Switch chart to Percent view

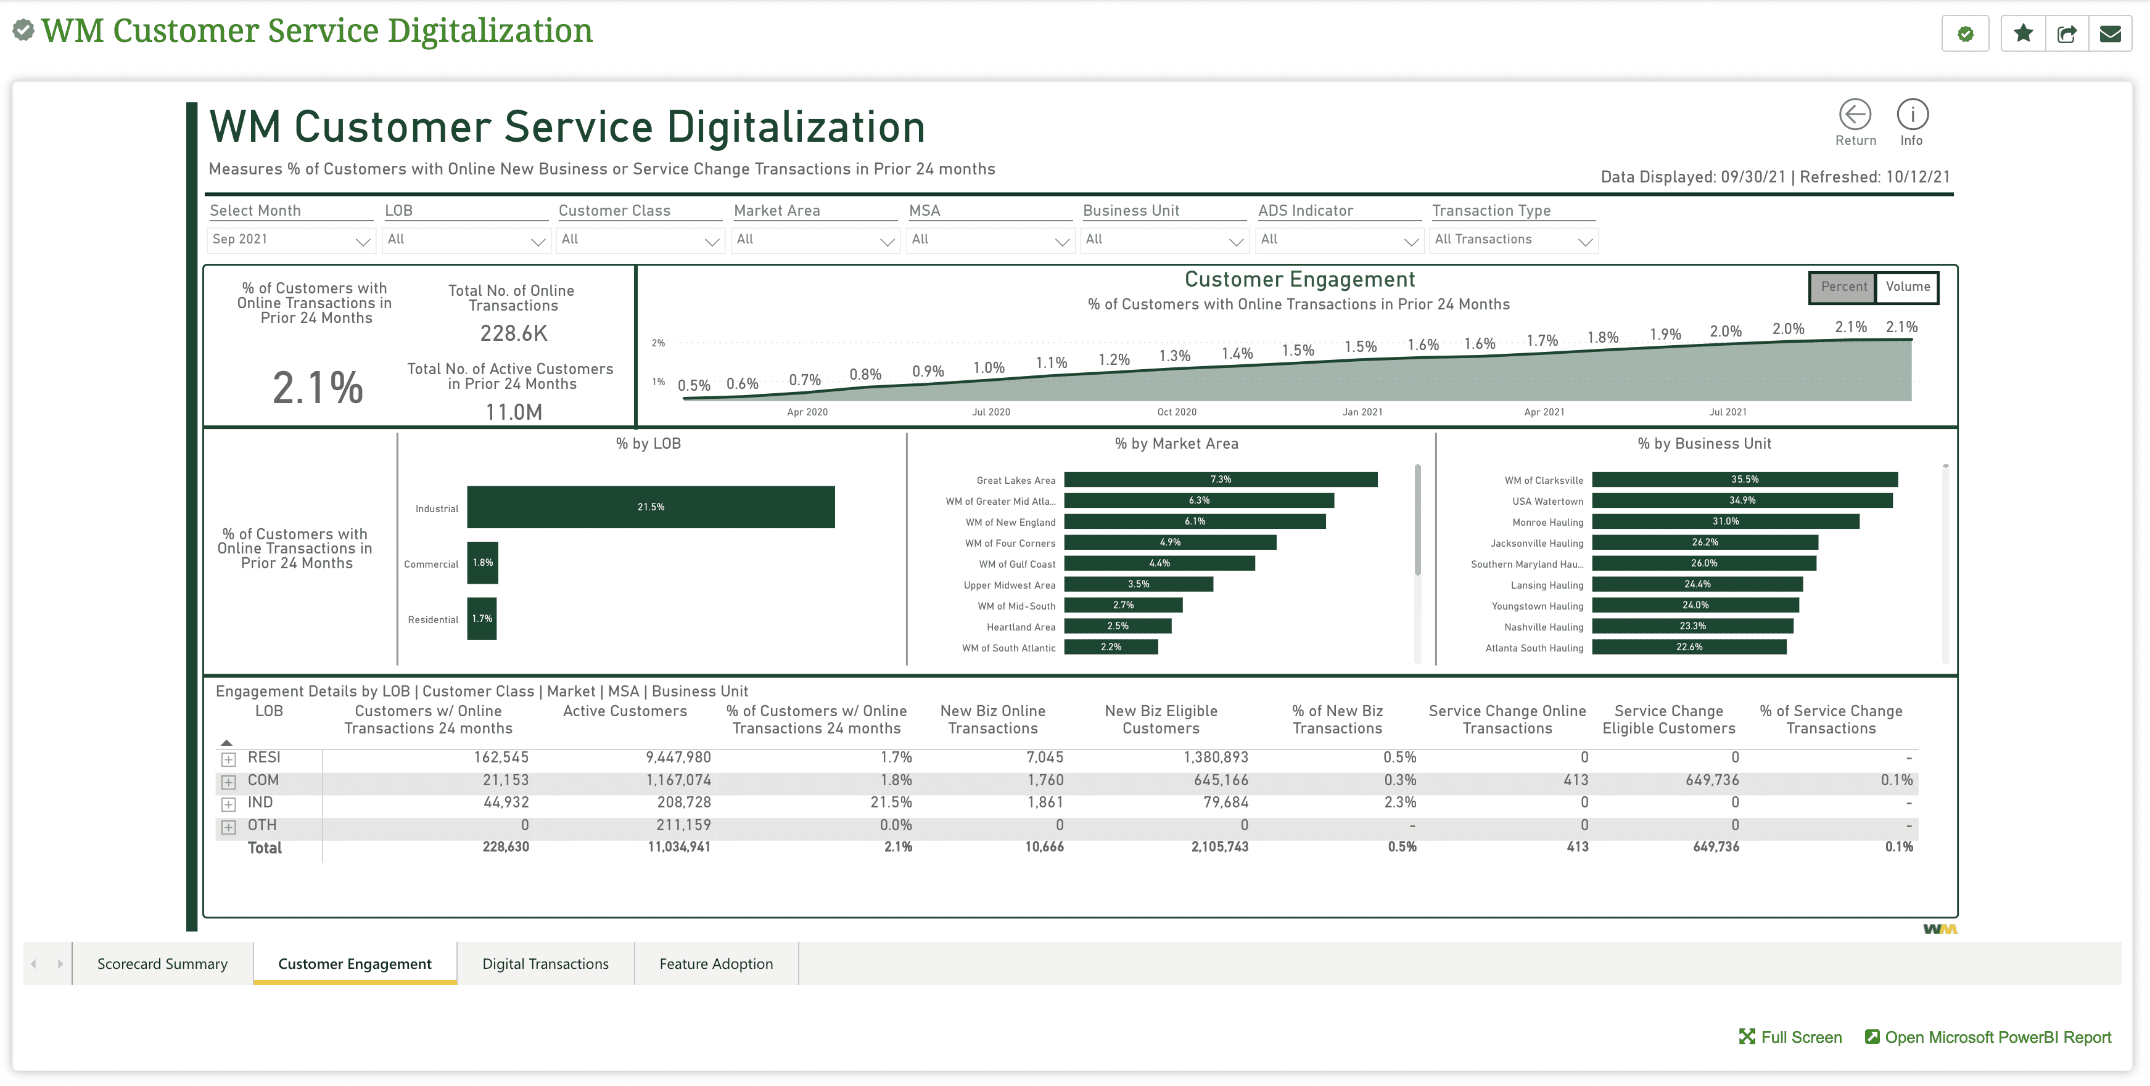[1843, 287]
